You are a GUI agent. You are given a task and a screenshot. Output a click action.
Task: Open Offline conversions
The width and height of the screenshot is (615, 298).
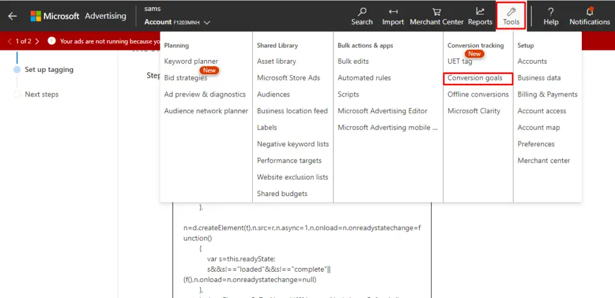tap(478, 94)
